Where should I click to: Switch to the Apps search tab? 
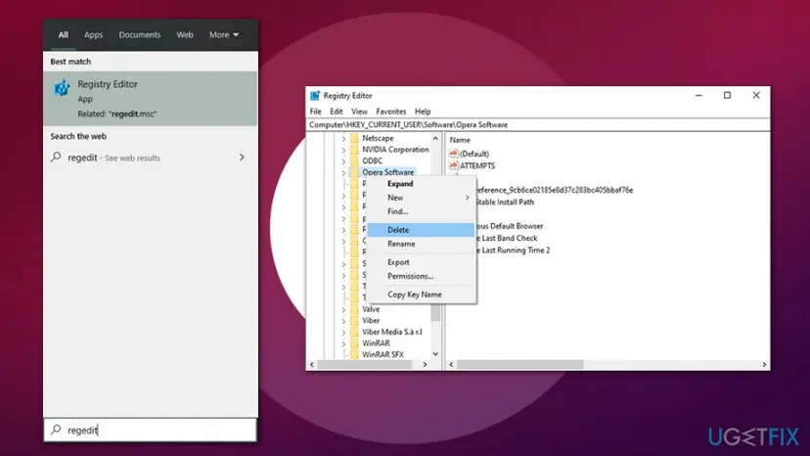(94, 34)
